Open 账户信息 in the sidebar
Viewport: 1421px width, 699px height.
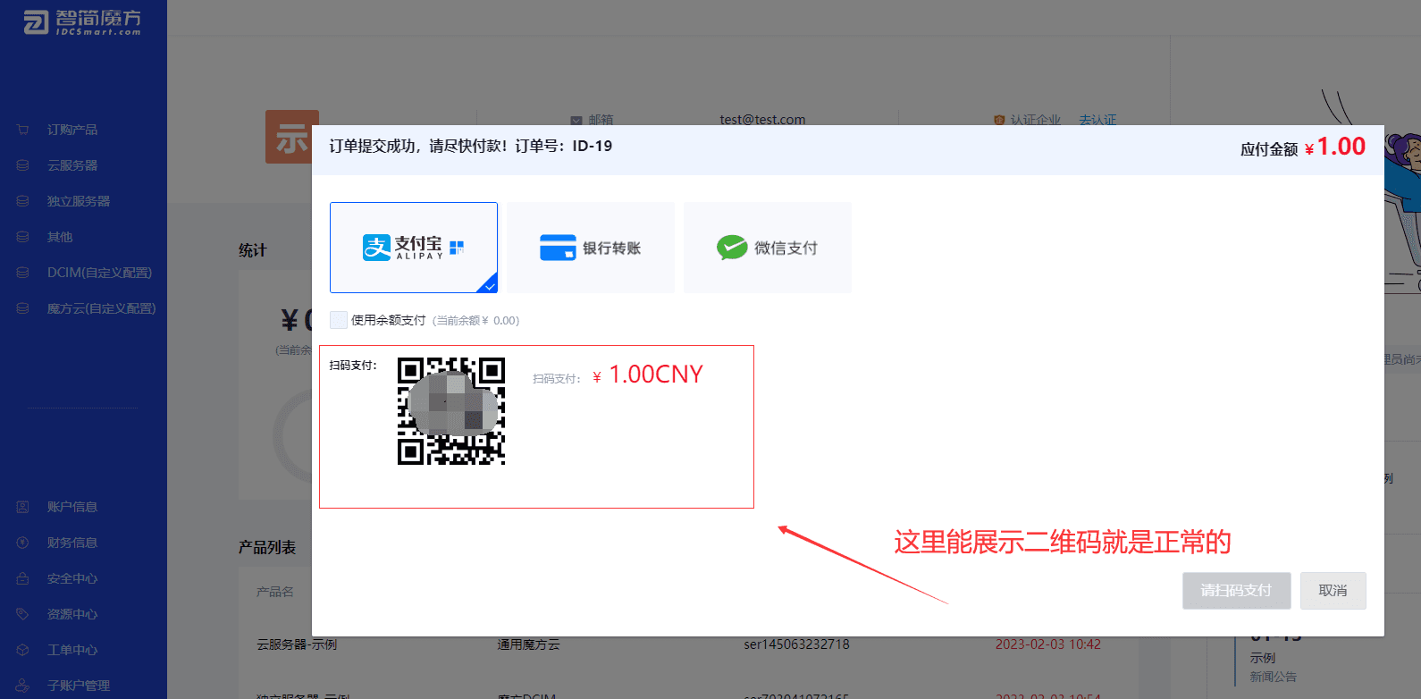(72, 507)
